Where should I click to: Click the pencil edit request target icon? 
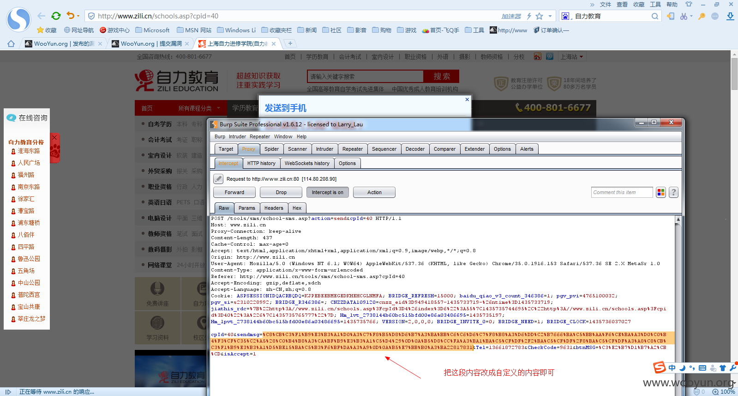[x=218, y=179]
